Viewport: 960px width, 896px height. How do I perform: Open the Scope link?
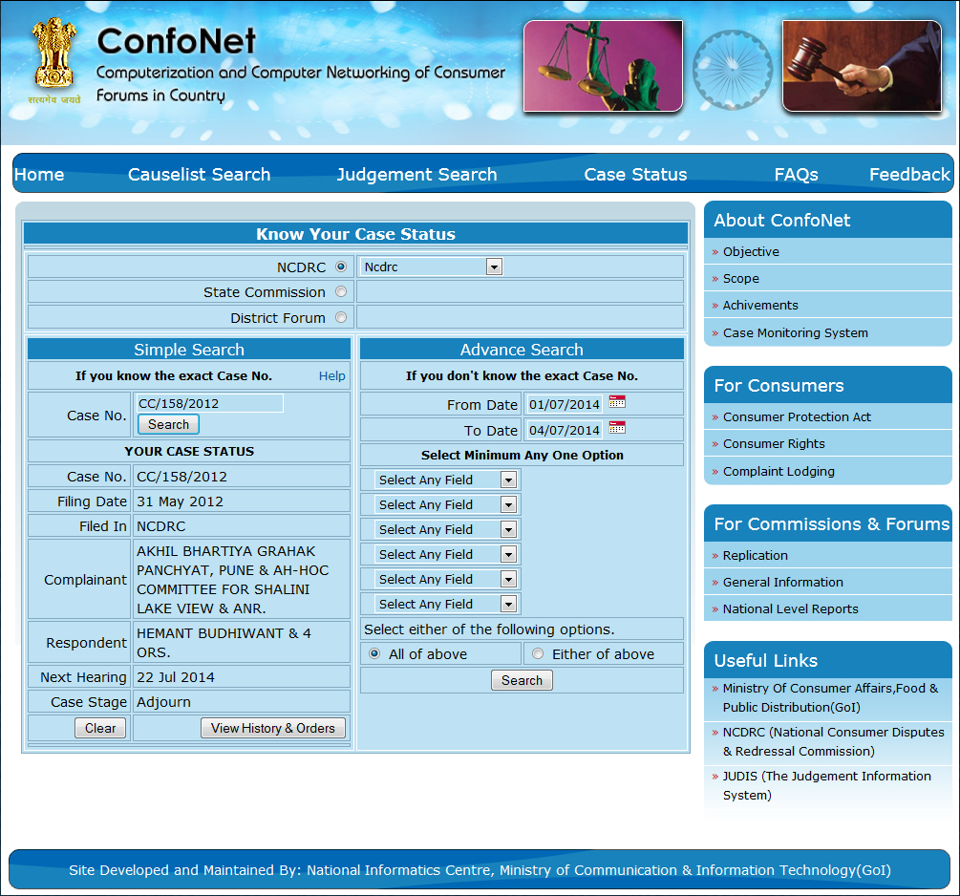[741, 279]
